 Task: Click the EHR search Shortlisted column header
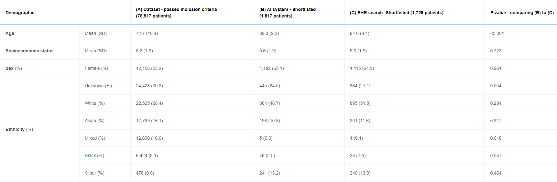(x=396, y=13)
